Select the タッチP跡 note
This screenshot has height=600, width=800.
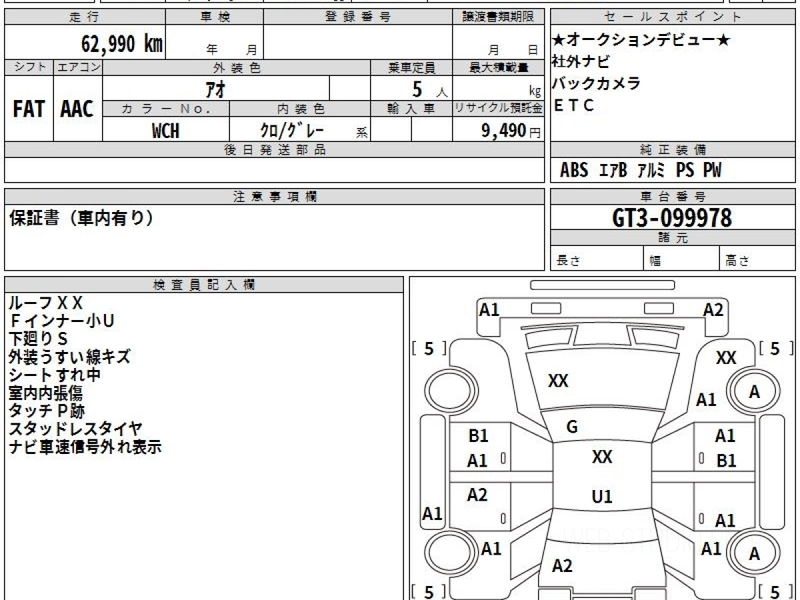[47, 411]
